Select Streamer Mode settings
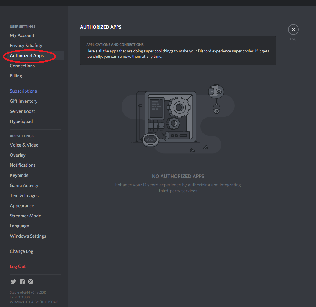The height and width of the screenshot is (307, 316). tap(25, 216)
